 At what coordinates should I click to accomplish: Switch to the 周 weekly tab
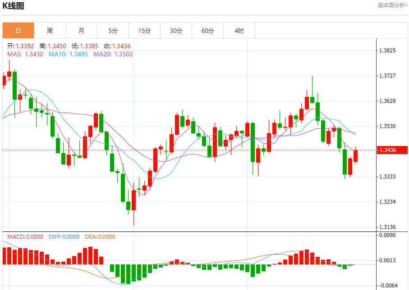[x=50, y=31]
